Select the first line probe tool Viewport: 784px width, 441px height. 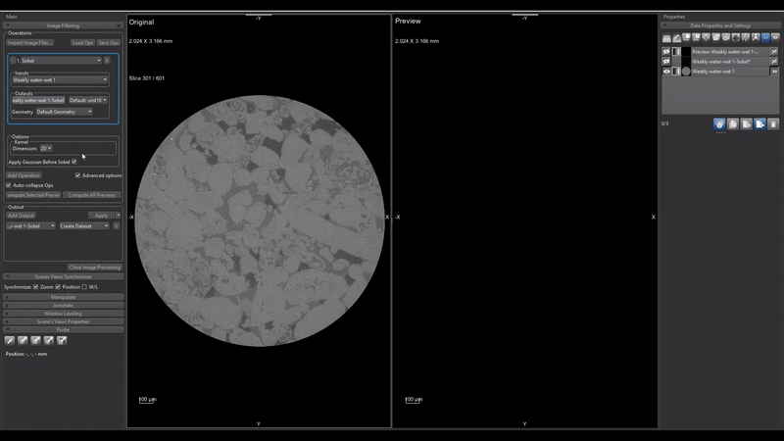click(x=10, y=340)
